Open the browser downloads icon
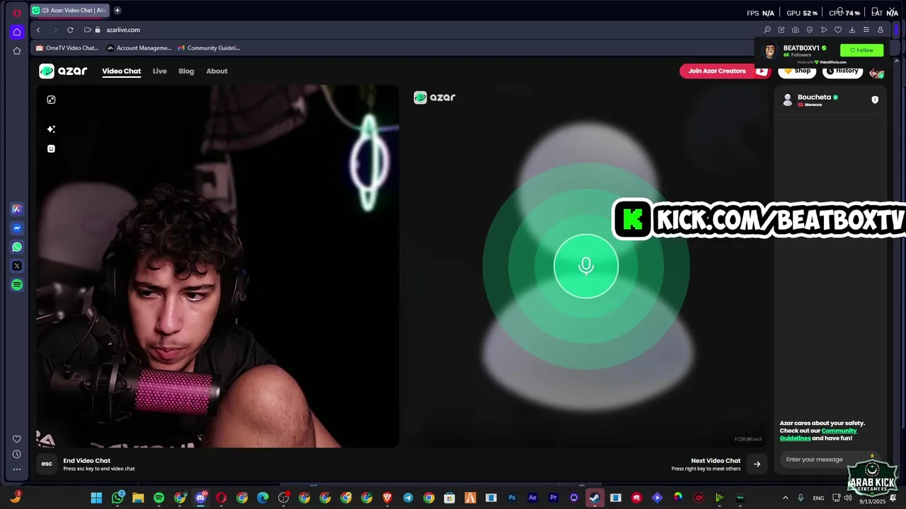Viewport: 906px width, 509px height. [x=852, y=30]
